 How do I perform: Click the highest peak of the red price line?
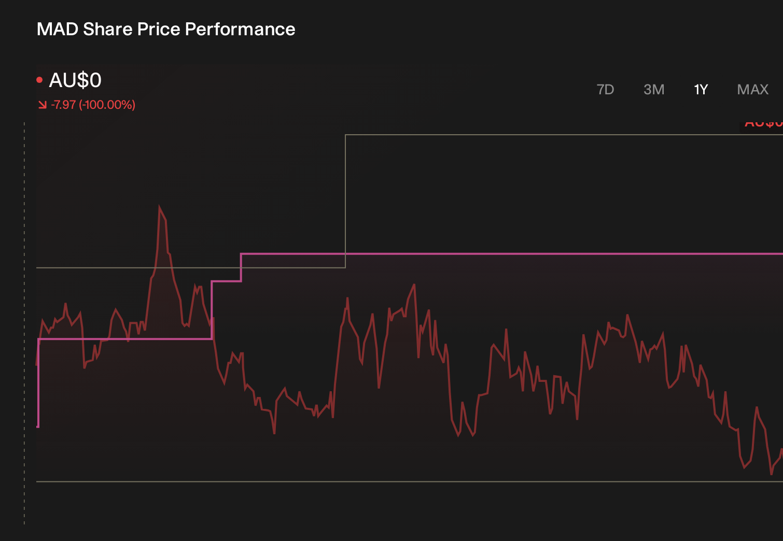[x=160, y=207]
